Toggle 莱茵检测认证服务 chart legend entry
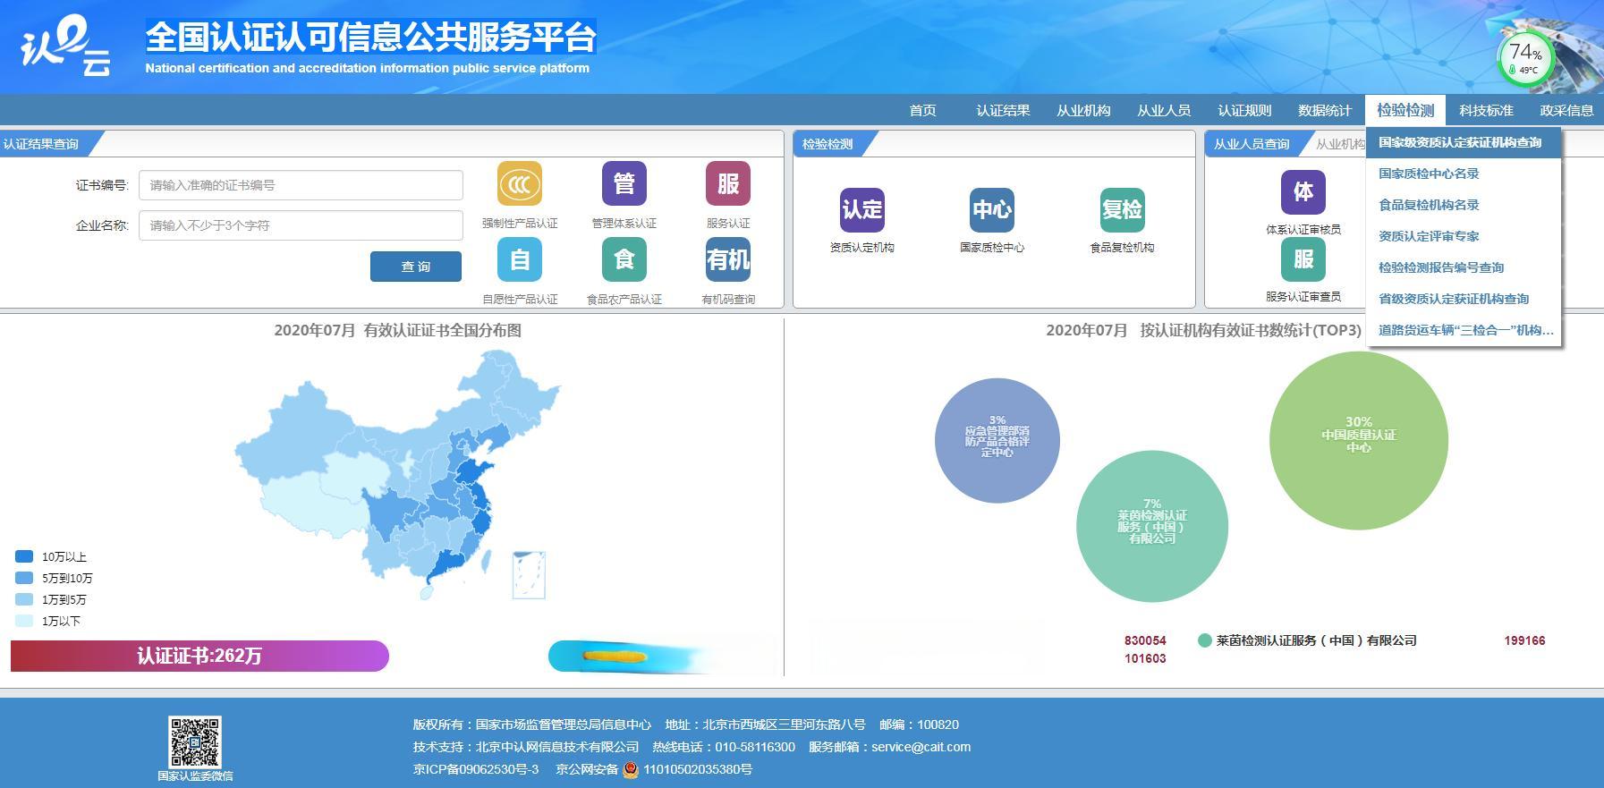Image resolution: width=1604 pixels, height=788 pixels. pyautogui.click(x=1307, y=640)
